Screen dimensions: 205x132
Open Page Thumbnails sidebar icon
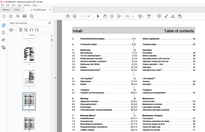tap(4, 25)
